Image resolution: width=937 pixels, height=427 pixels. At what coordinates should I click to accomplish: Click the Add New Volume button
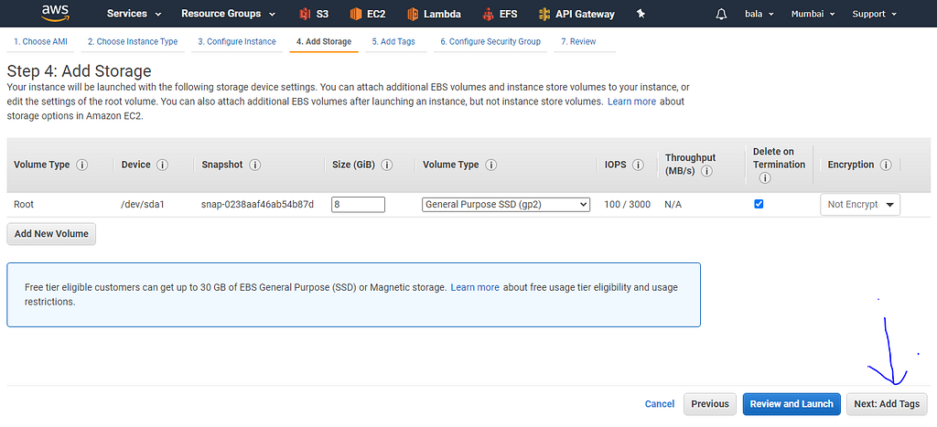point(51,233)
